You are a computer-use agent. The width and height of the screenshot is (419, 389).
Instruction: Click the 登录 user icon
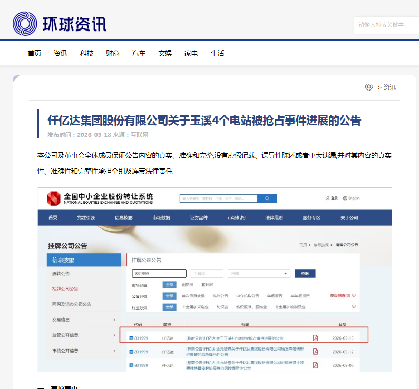(x=327, y=198)
